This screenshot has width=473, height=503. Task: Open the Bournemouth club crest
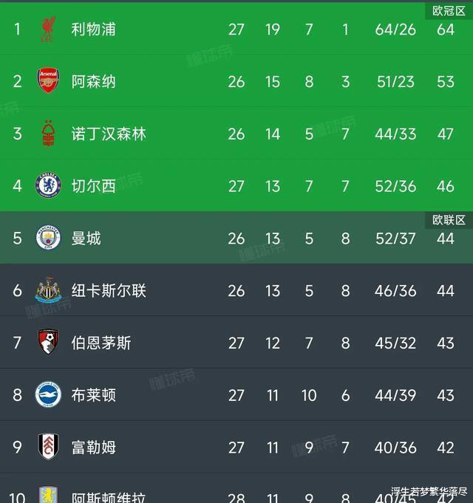click(x=49, y=342)
